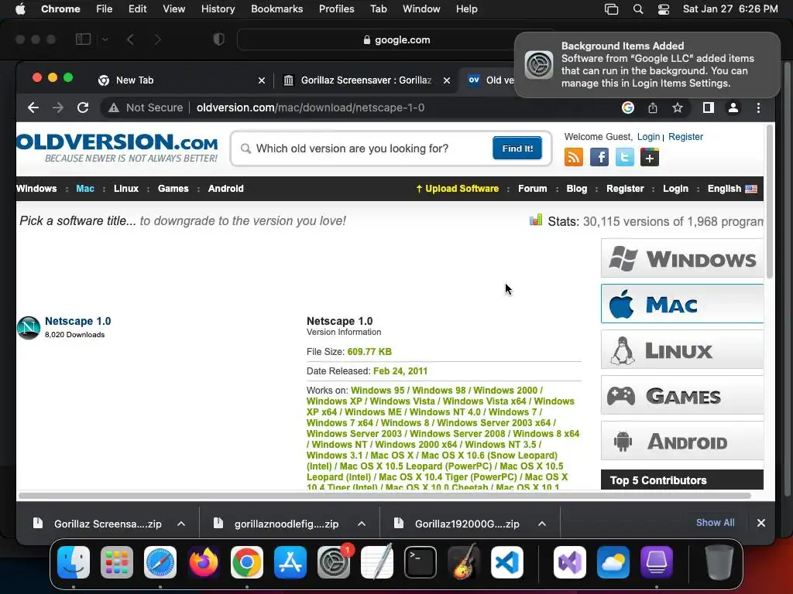Switch to the Gorillaz Screensaver tab
This screenshot has height=594, width=793.
click(x=366, y=80)
